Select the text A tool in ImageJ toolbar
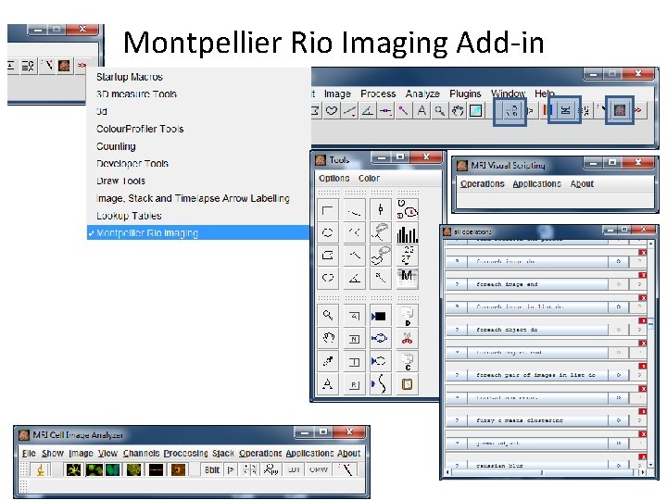This screenshot has width=667, height=500. click(x=422, y=110)
